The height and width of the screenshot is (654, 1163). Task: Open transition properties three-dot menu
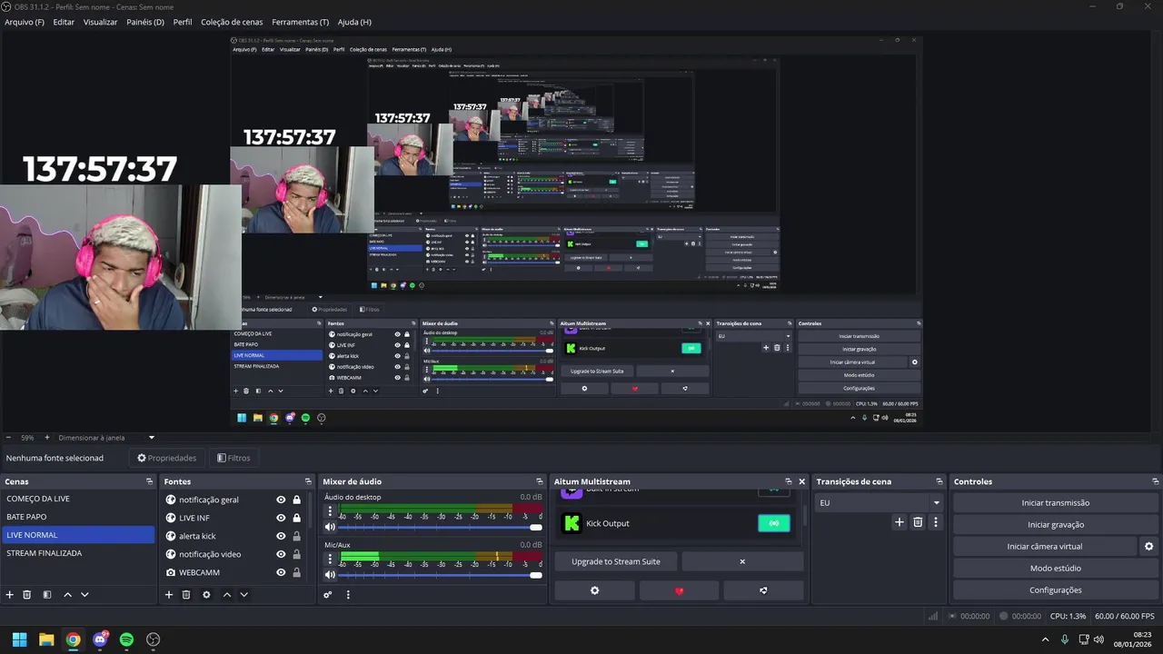click(935, 522)
